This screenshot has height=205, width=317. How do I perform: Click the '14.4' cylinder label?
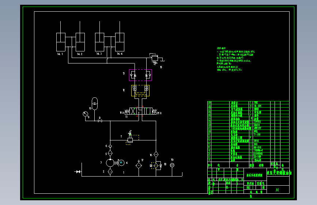click(x=120, y=54)
